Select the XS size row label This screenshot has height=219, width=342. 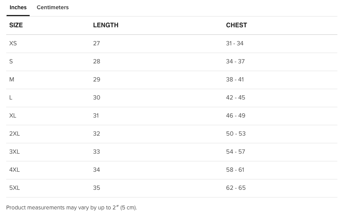click(x=13, y=43)
